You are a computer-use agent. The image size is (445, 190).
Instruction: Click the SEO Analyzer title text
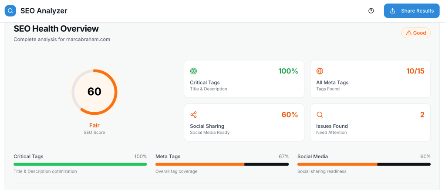click(44, 11)
